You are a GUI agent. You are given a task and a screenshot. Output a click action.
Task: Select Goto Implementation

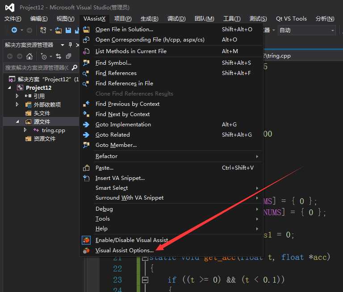pos(171,125)
